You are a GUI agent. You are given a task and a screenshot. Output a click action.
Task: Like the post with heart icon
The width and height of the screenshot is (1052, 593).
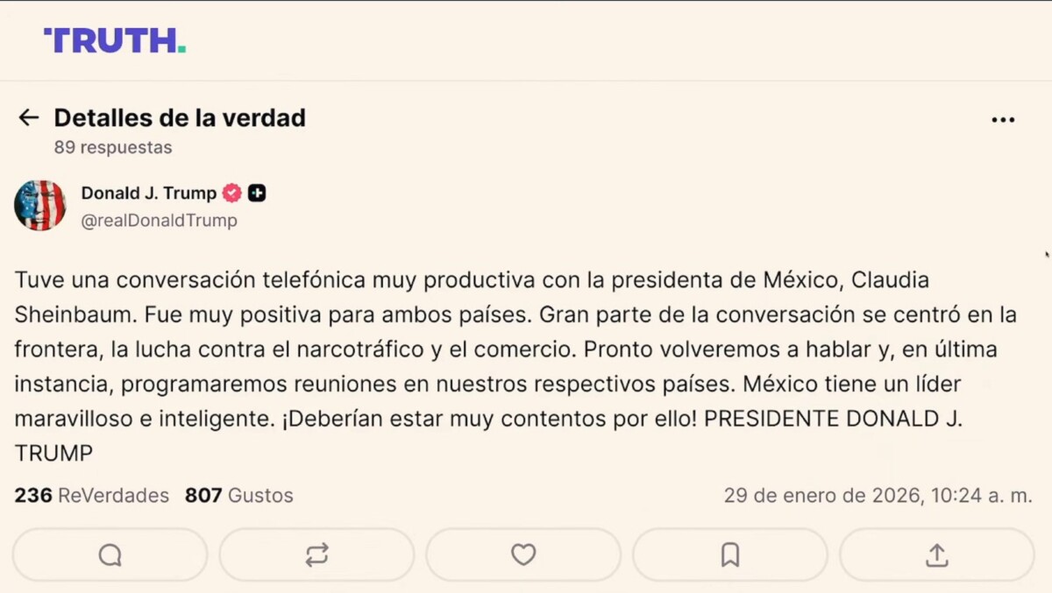pyautogui.click(x=523, y=554)
